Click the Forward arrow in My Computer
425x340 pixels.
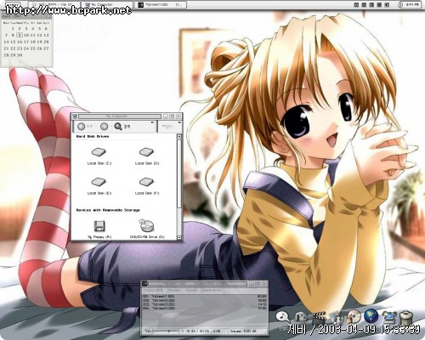104,127
